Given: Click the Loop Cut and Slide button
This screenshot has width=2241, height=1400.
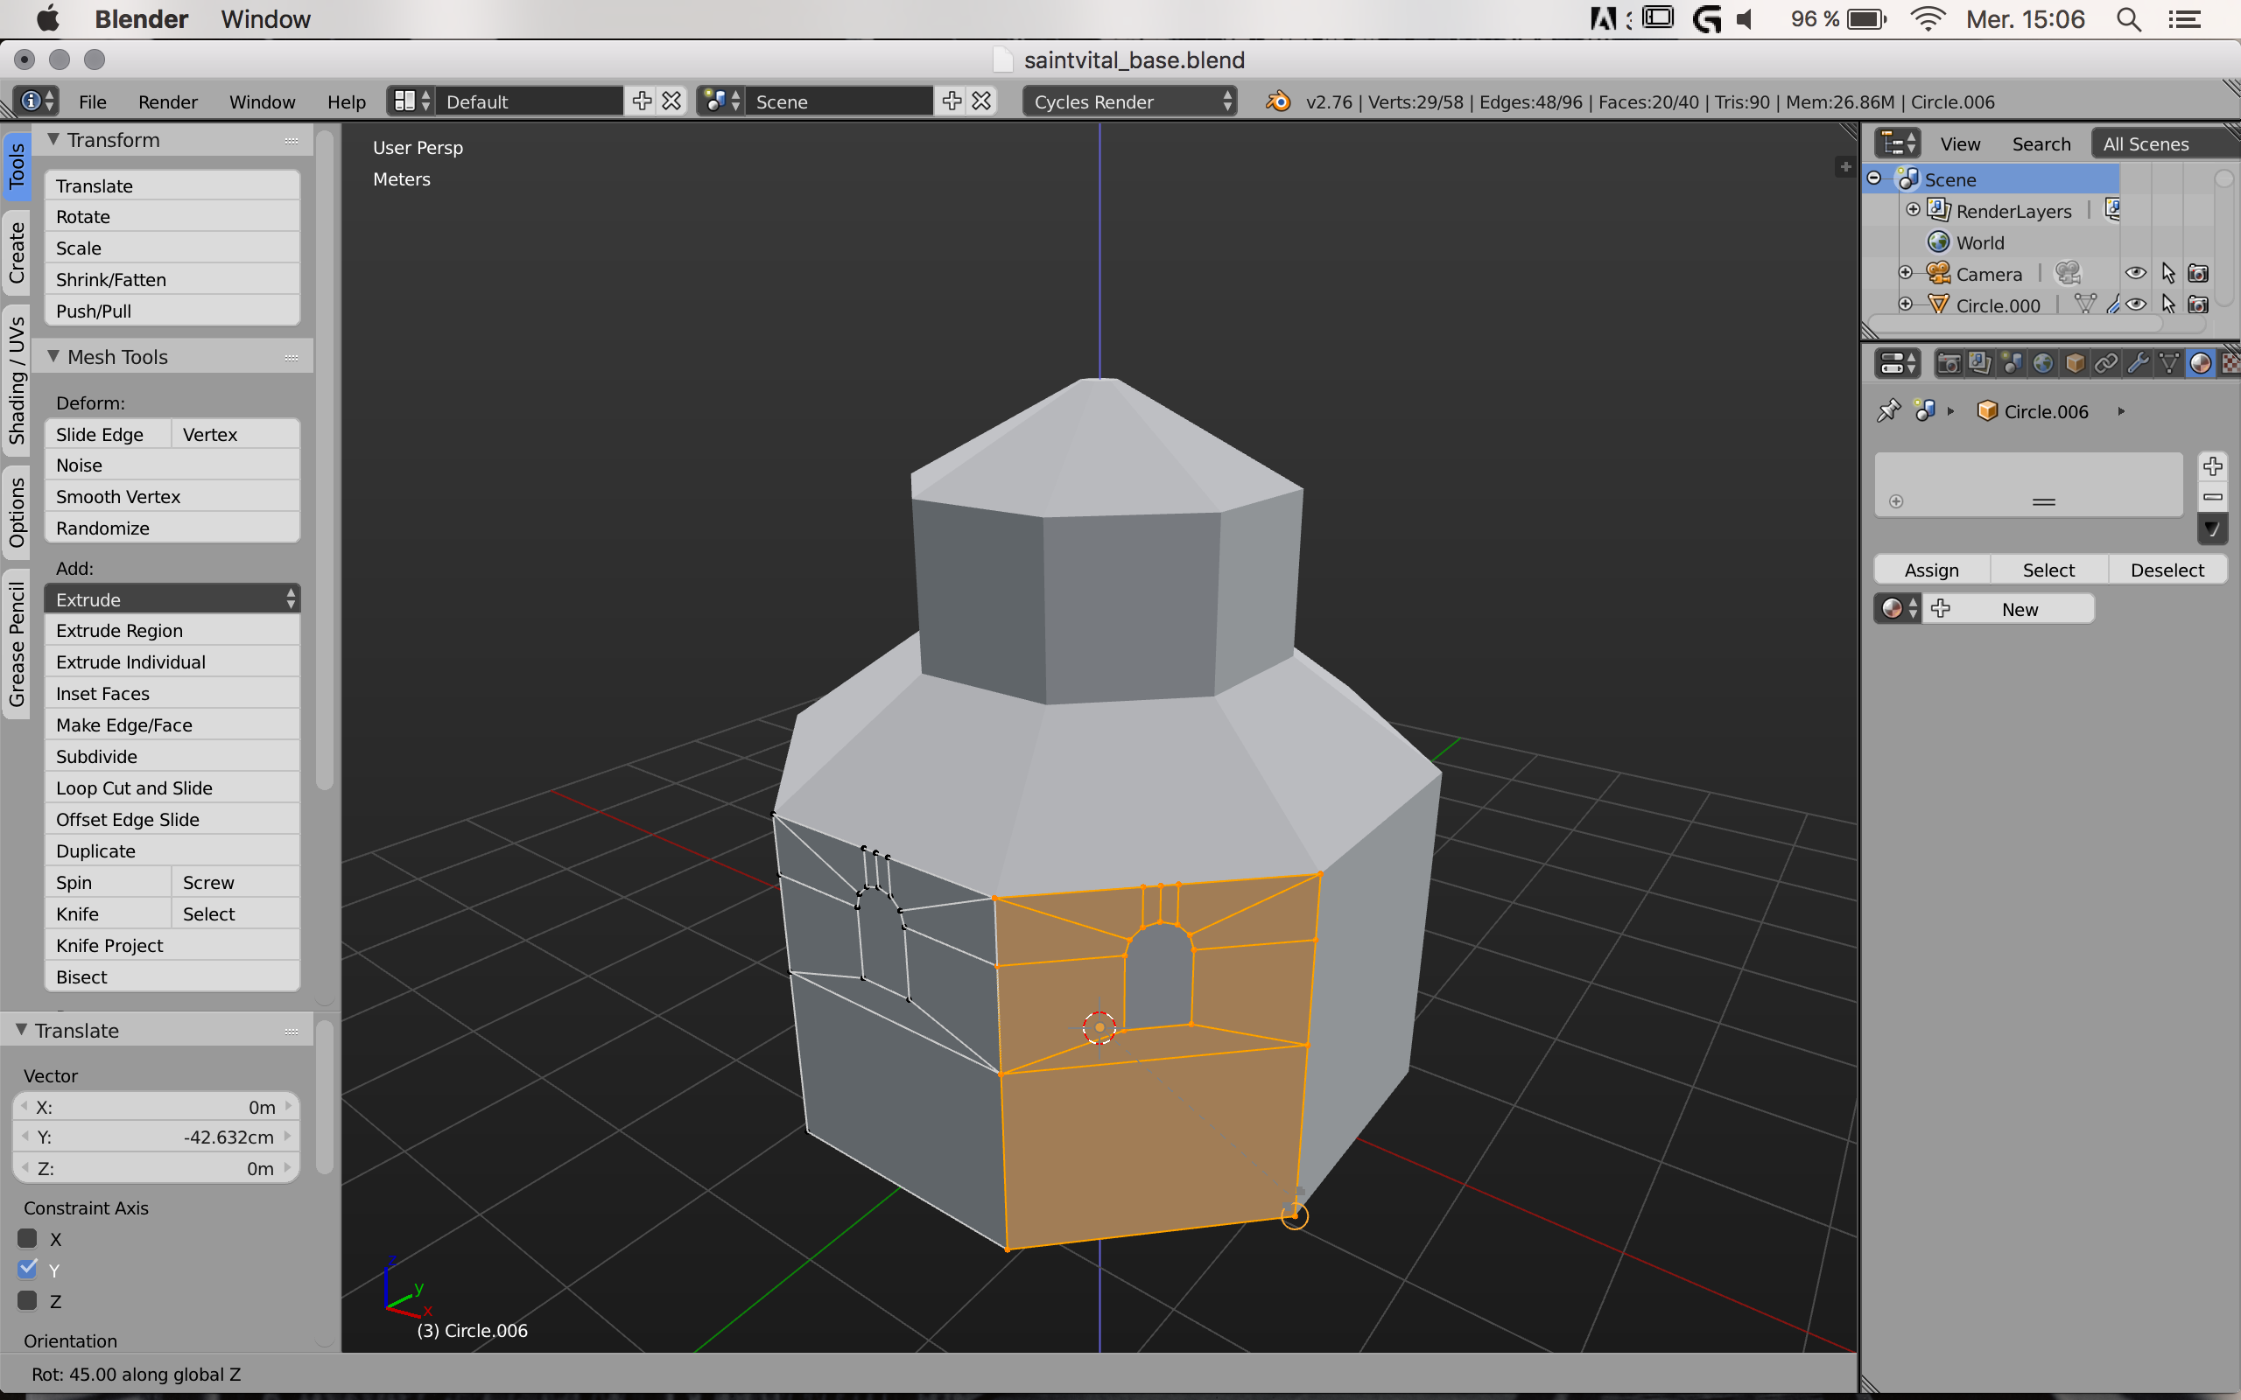Looking at the screenshot, I should click(x=172, y=788).
